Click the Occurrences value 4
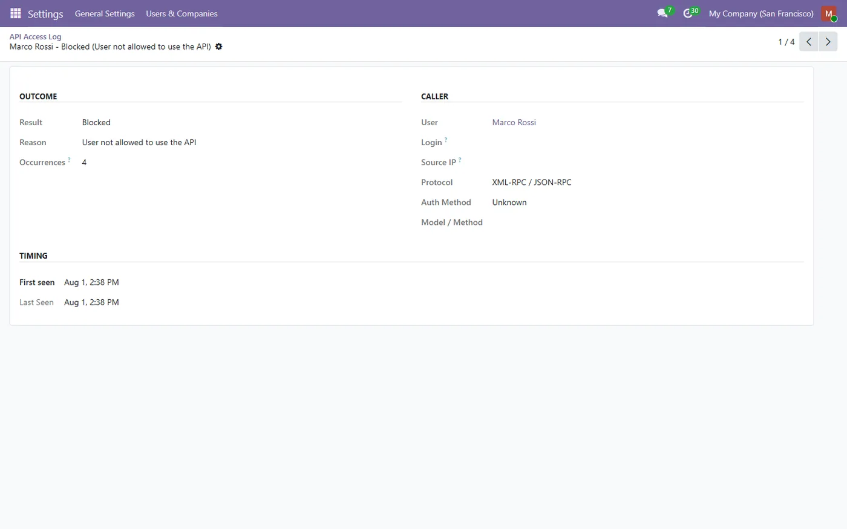The height and width of the screenshot is (529, 847). (84, 162)
